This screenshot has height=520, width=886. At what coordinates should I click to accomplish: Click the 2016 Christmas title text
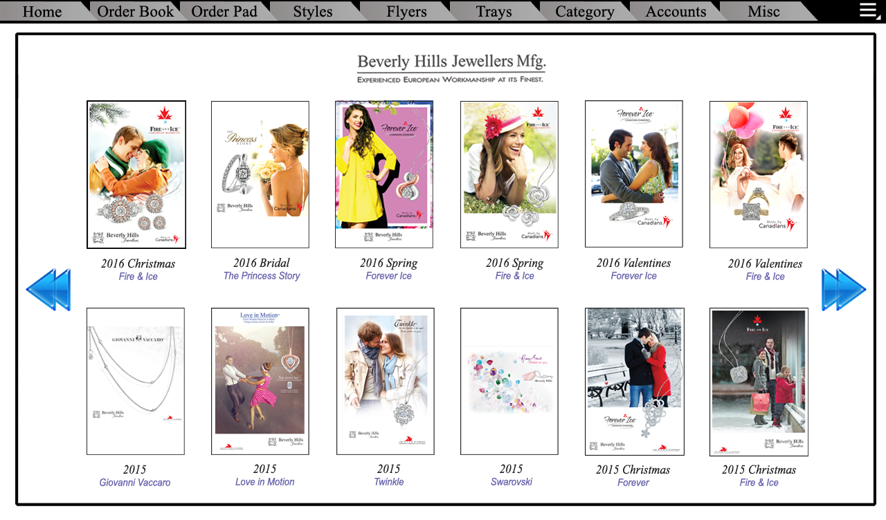[x=138, y=263]
